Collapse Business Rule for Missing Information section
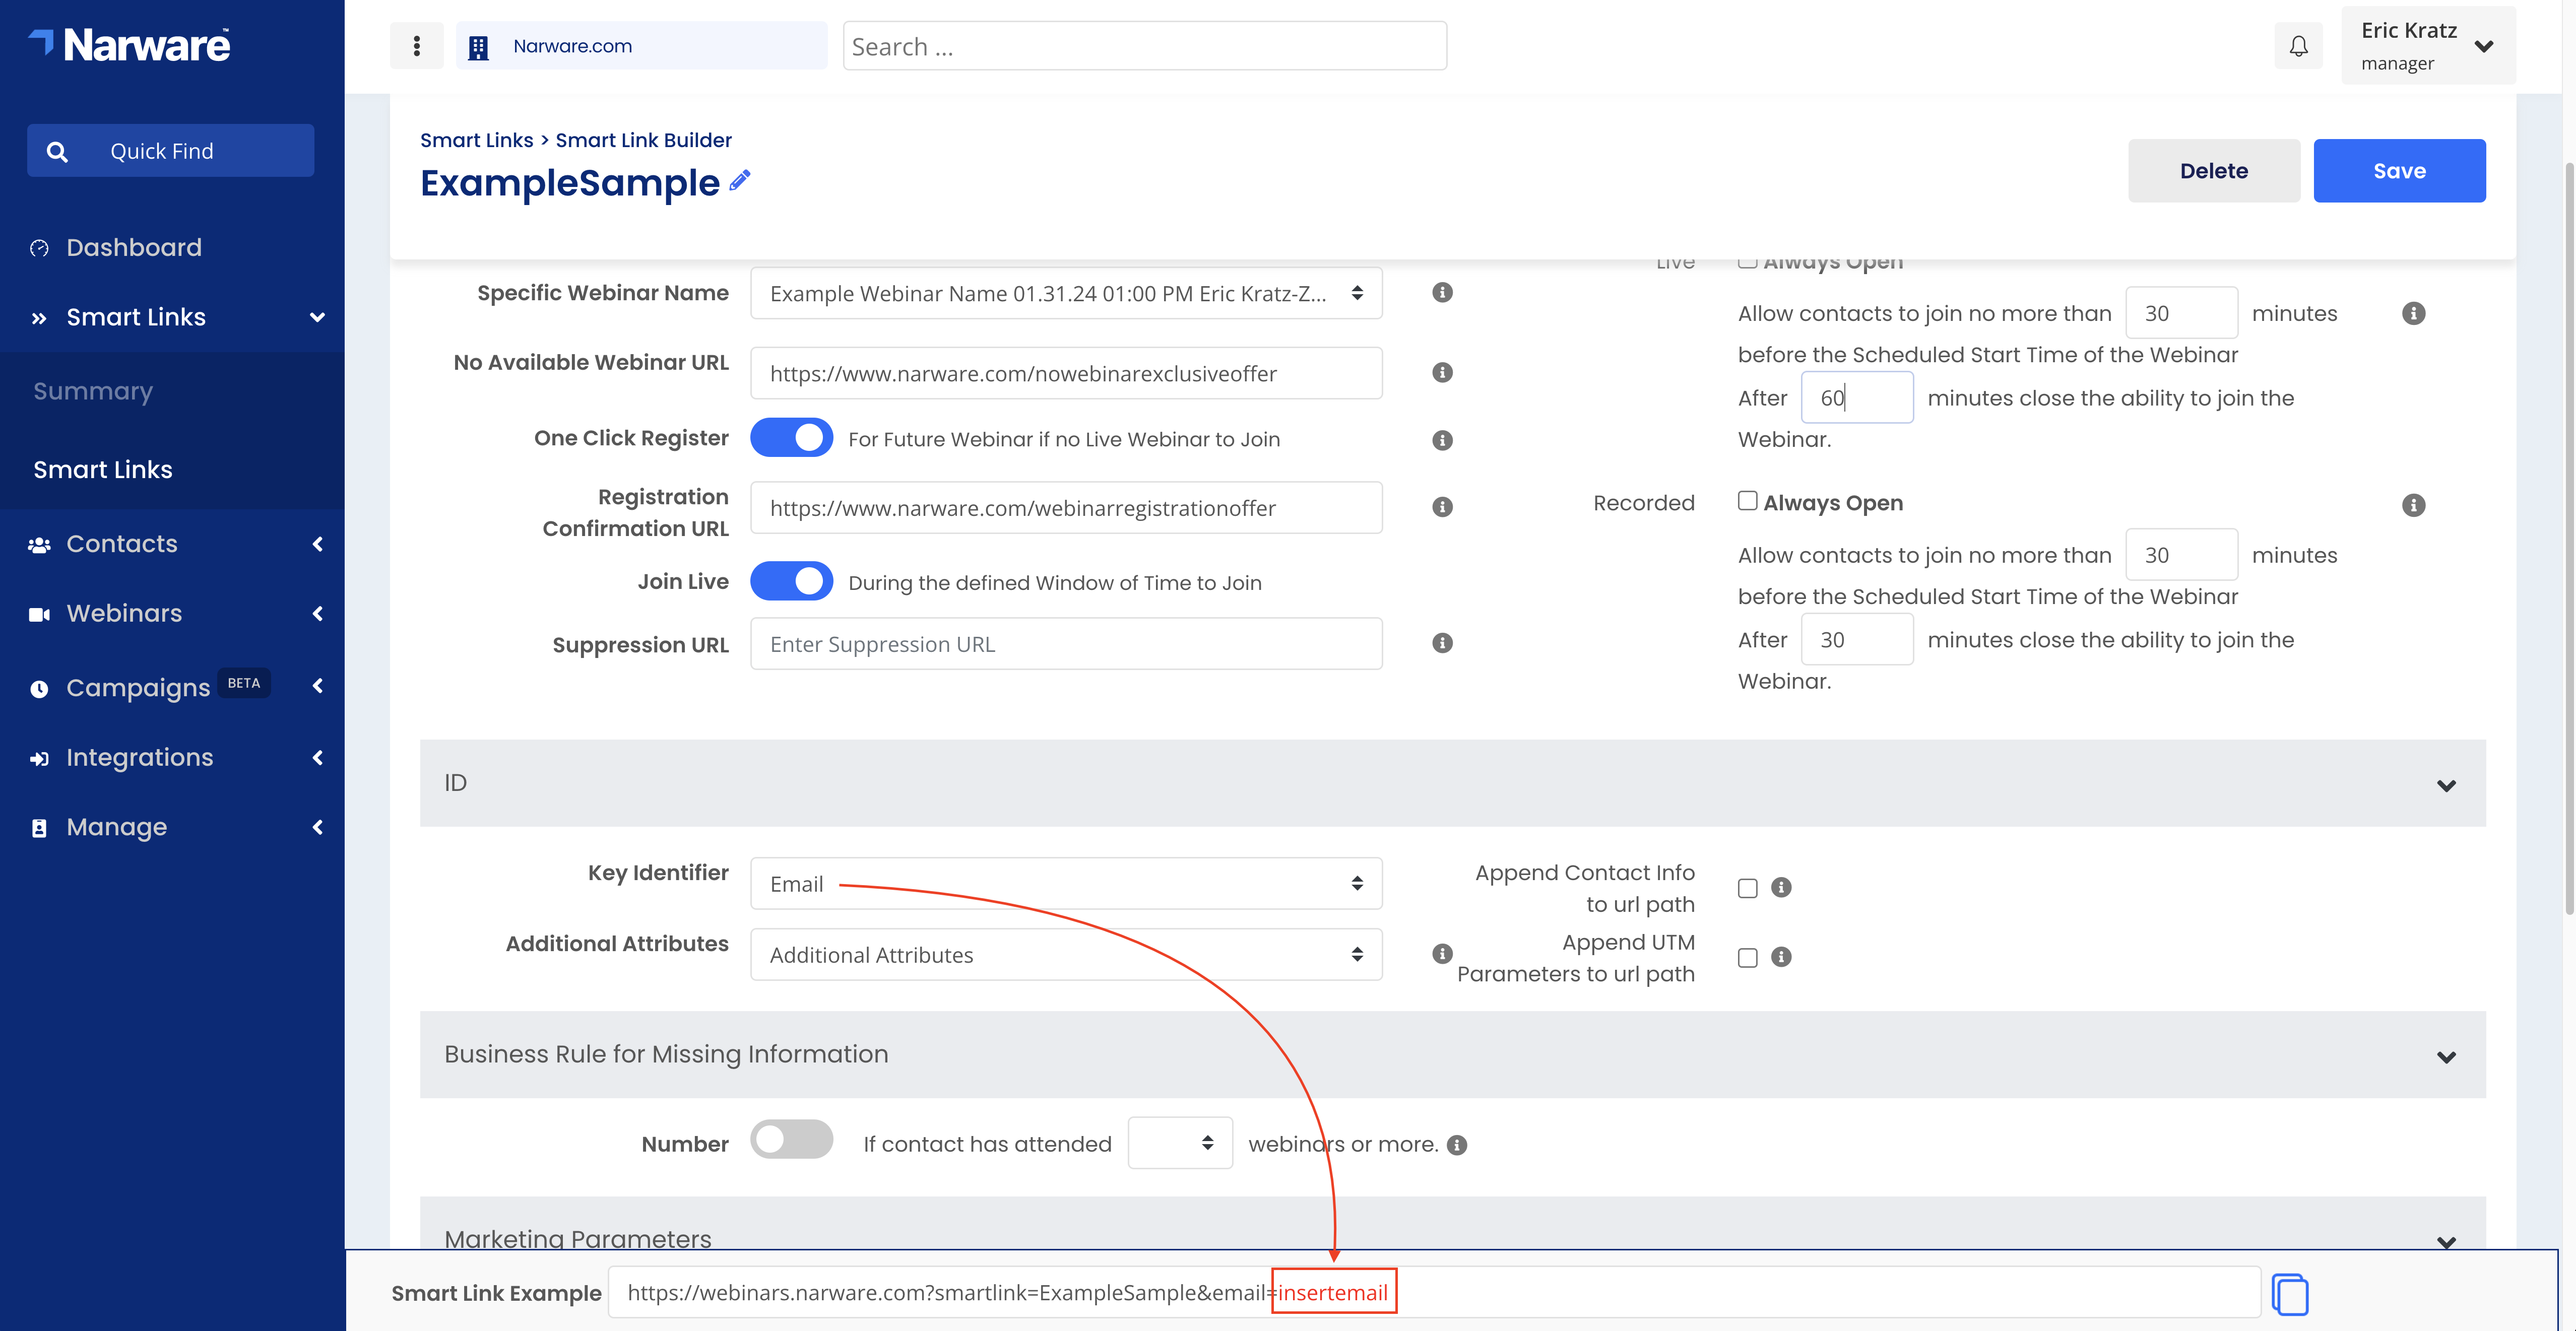 (x=2446, y=1057)
